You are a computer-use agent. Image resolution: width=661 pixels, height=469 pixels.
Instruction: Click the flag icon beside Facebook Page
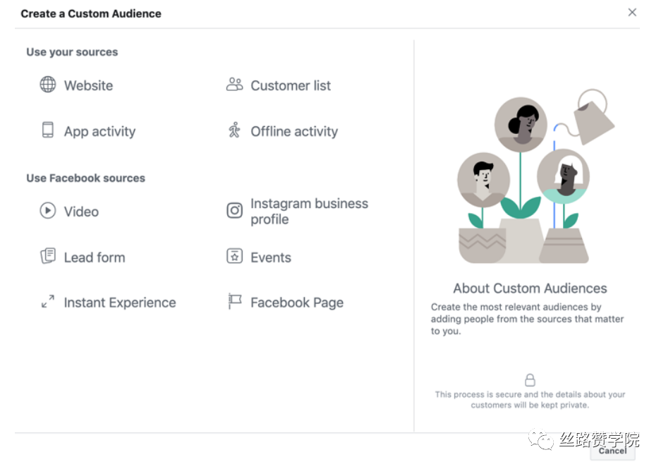(234, 301)
